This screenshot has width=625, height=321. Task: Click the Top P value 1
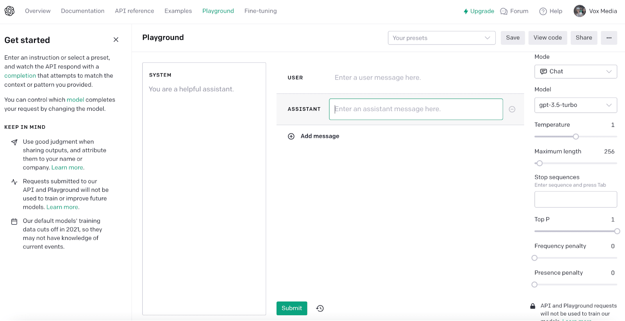click(x=613, y=220)
